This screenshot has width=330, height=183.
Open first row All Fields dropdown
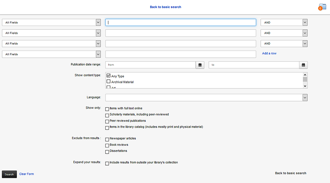[x=51, y=22]
